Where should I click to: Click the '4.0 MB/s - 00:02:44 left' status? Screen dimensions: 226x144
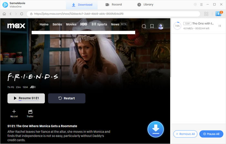point(196,28)
